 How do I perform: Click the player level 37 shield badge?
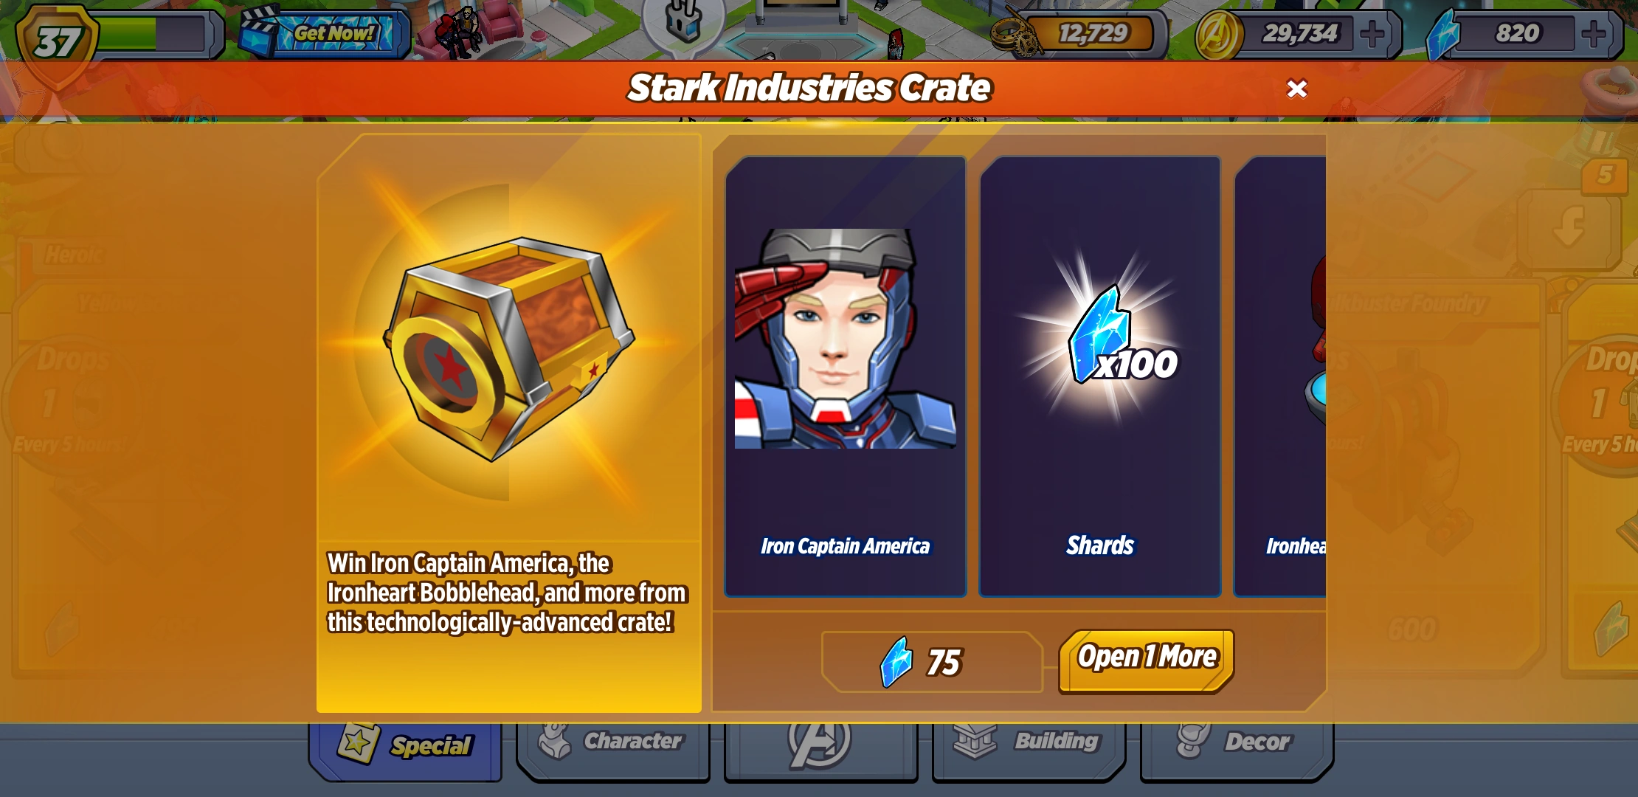coord(58,43)
